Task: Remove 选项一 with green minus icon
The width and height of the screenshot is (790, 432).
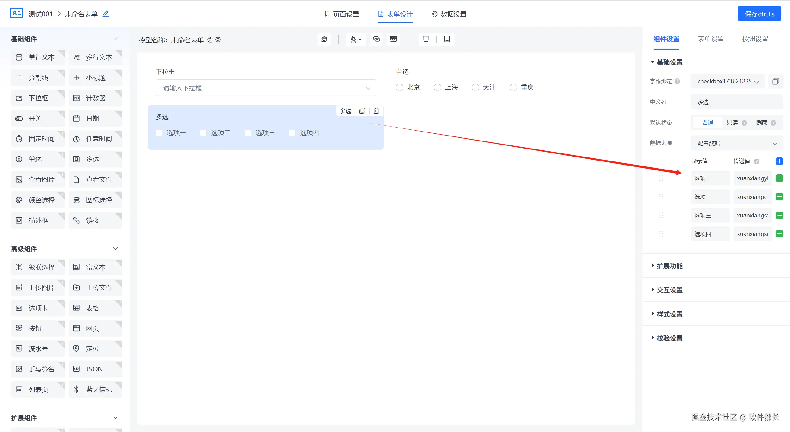Action: (x=779, y=178)
